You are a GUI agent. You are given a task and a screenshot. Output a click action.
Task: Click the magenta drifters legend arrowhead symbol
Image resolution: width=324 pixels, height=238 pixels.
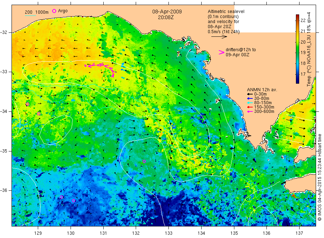tap(221, 52)
